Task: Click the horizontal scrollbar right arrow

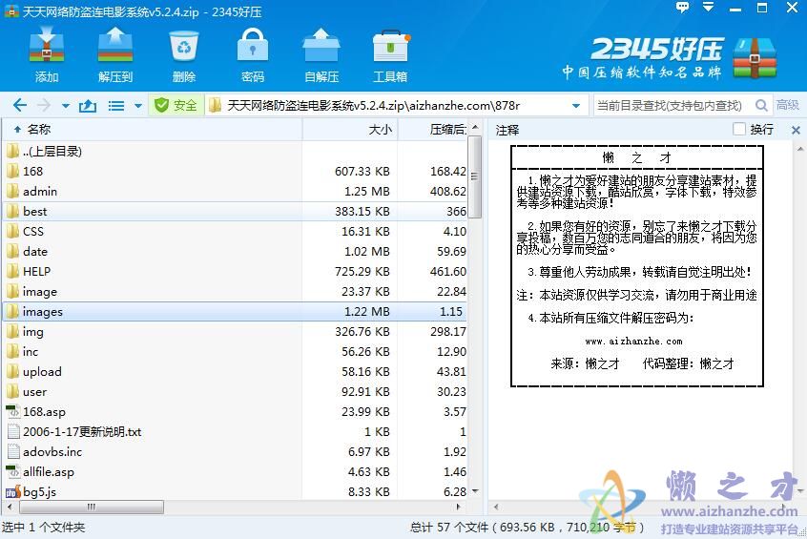Action: coord(458,508)
